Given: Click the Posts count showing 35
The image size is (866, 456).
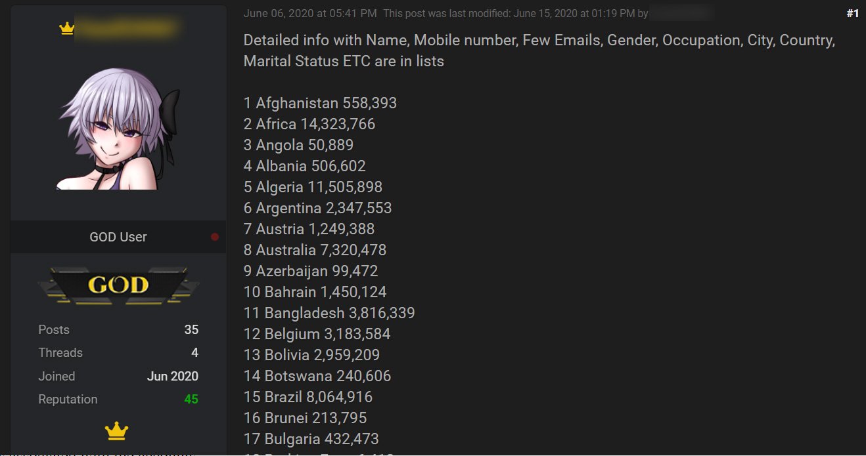Looking at the screenshot, I should tap(191, 329).
